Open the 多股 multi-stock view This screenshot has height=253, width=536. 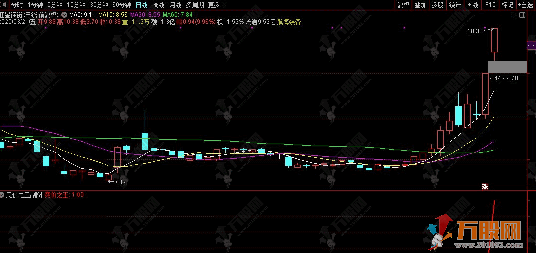(437, 5)
